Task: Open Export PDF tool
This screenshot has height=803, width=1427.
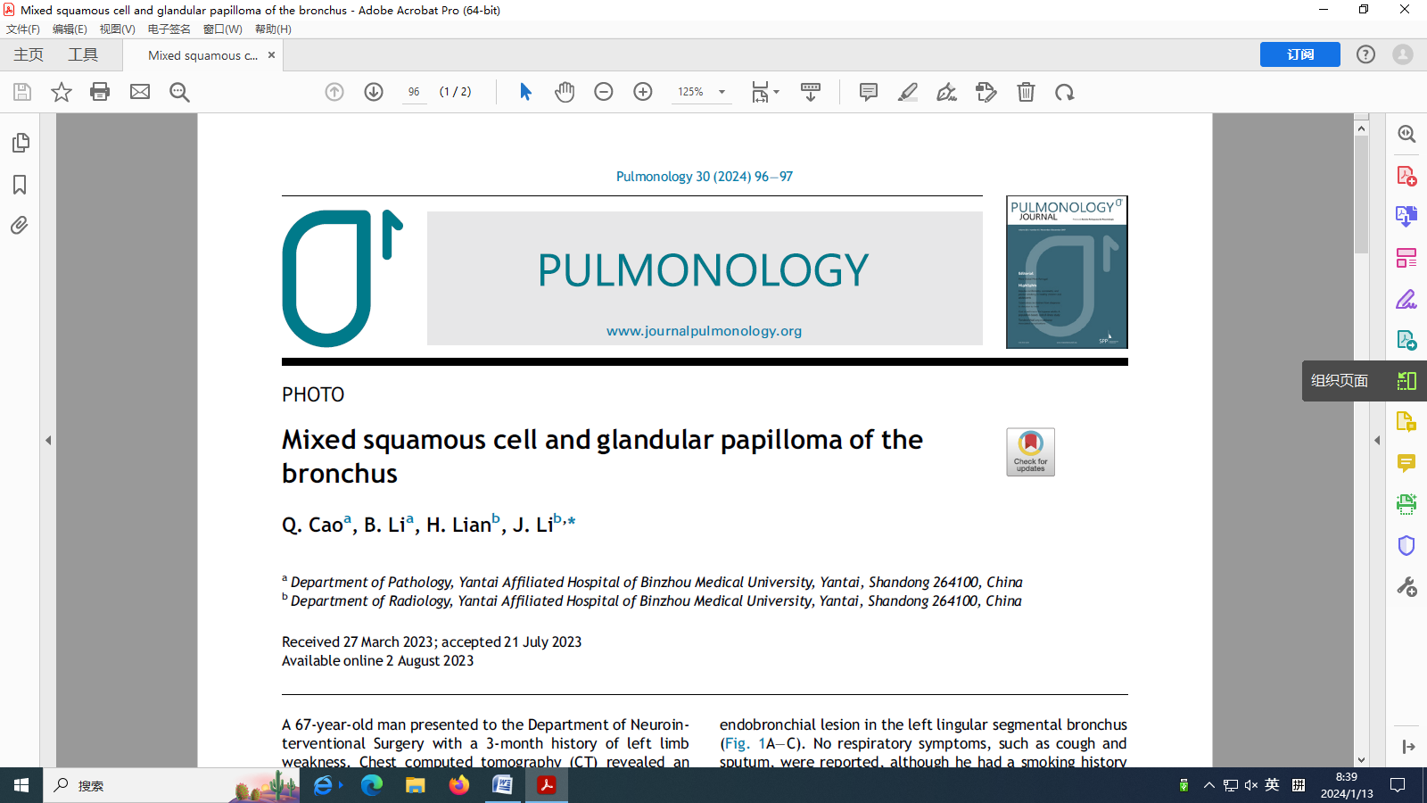Action: [x=1406, y=217]
